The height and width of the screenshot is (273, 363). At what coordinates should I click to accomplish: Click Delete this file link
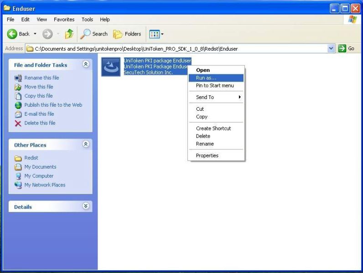(40, 123)
